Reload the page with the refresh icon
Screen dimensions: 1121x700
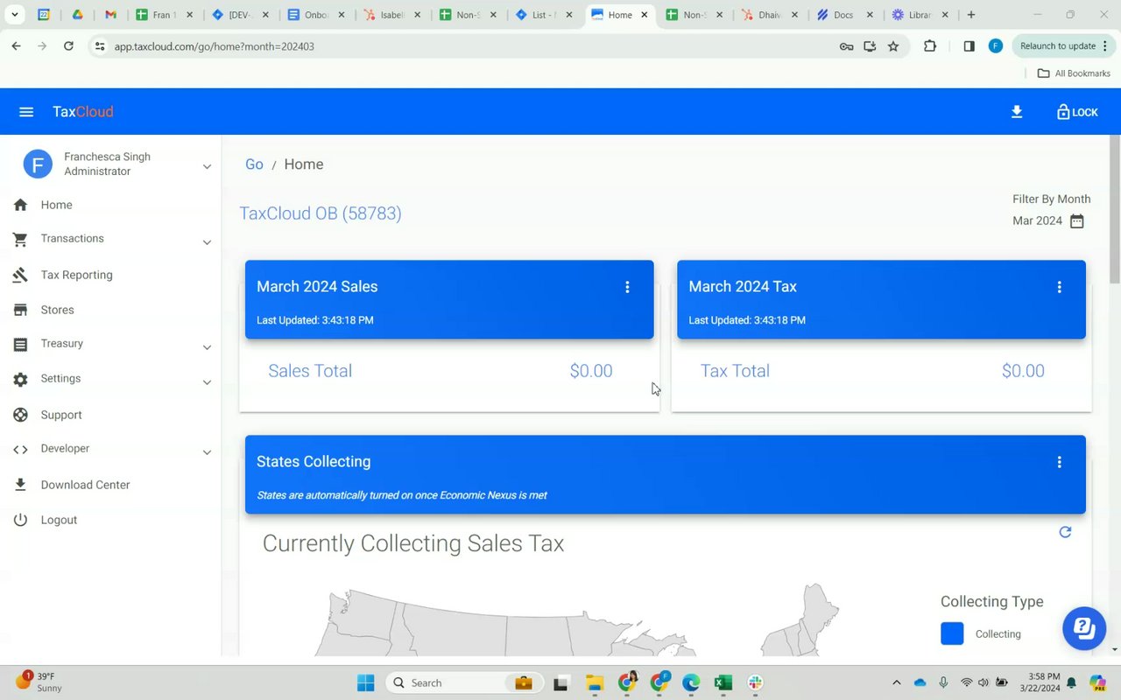coord(68,46)
